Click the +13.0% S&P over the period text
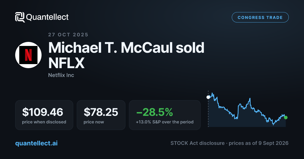 point(165,122)
